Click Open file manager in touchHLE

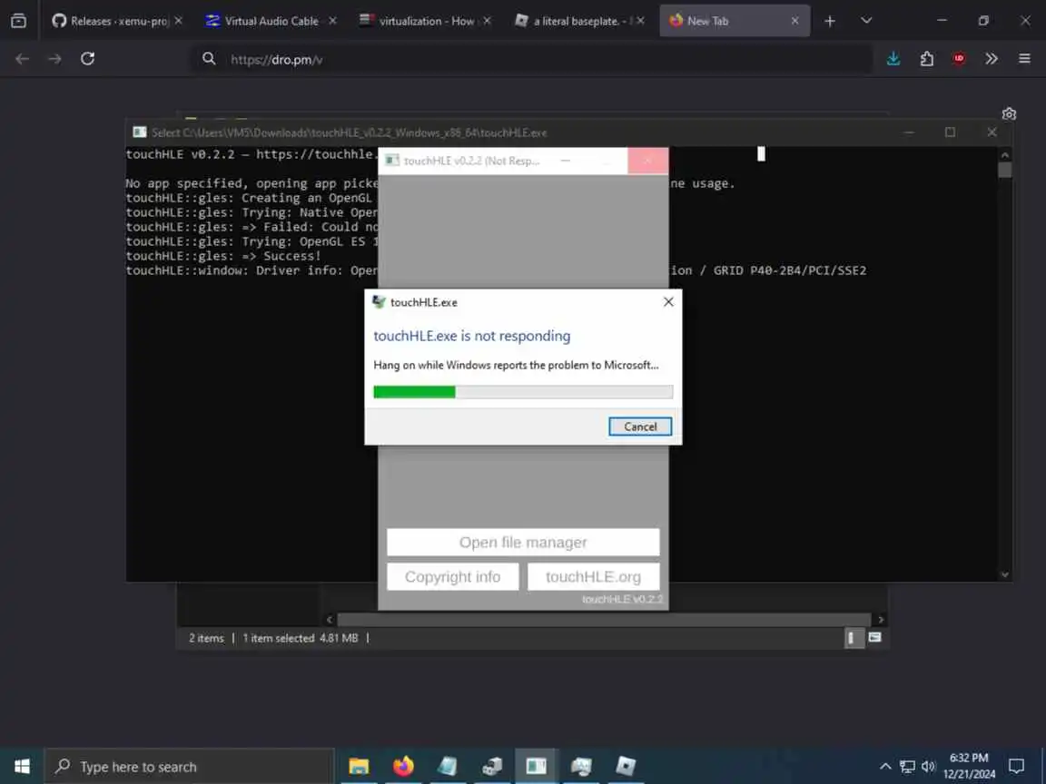click(523, 542)
